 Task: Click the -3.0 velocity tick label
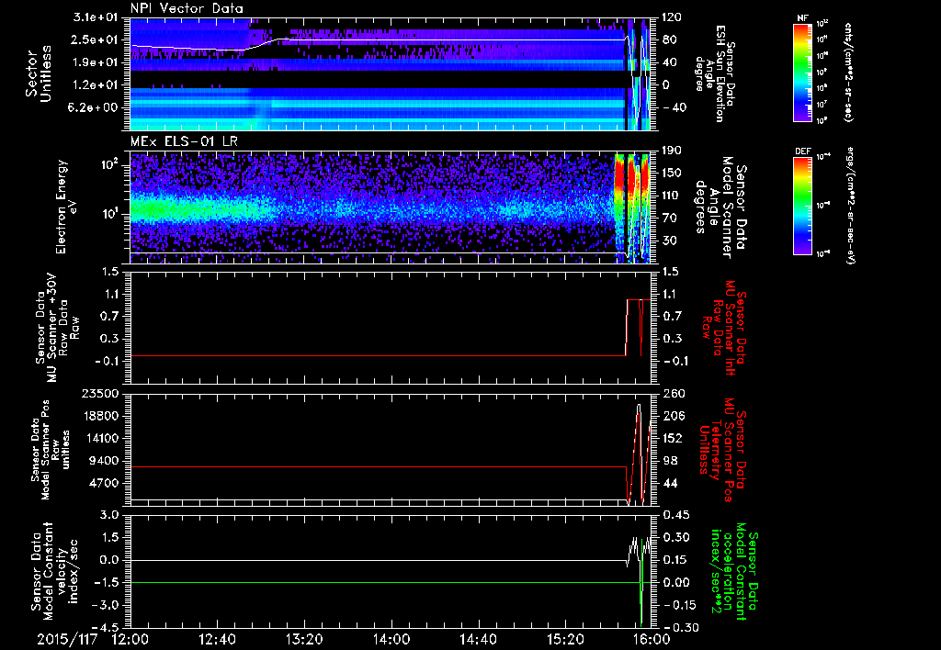pos(107,605)
